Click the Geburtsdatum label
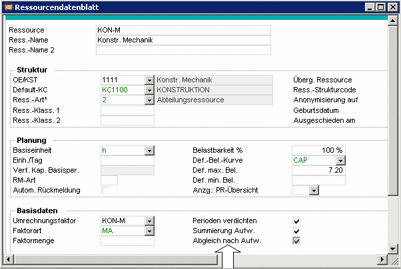This screenshot has width=401, height=269. [x=316, y=110]
